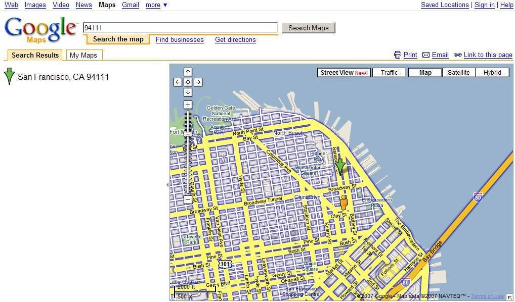Click green marker icon in search results
Screen dimensions: 515x302
click(x=9, y=76)
